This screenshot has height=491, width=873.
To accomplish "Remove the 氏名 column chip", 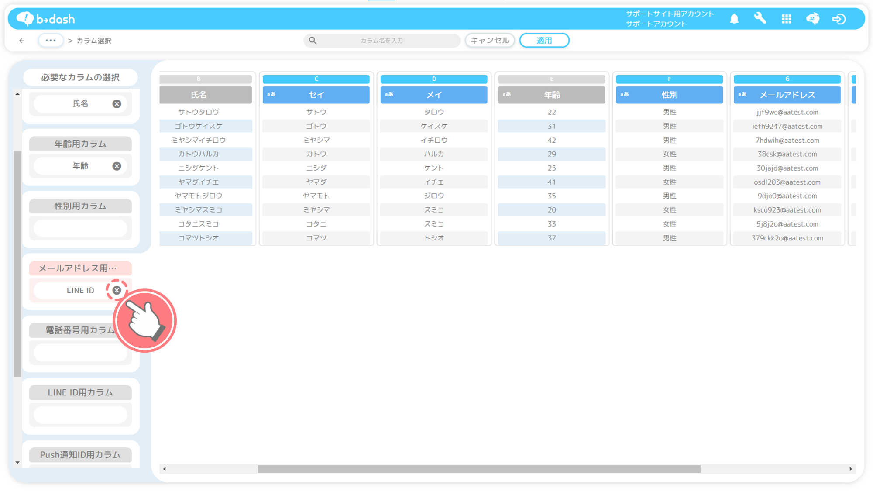I will (117, 104).
